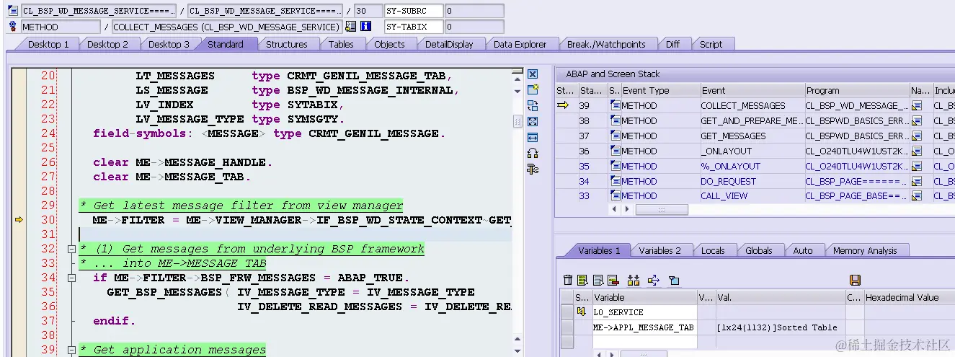The width and height of the screenshot is (955, 357).
Task: Open the Desktop 3 tab
Action: click(x=169, y=44)
